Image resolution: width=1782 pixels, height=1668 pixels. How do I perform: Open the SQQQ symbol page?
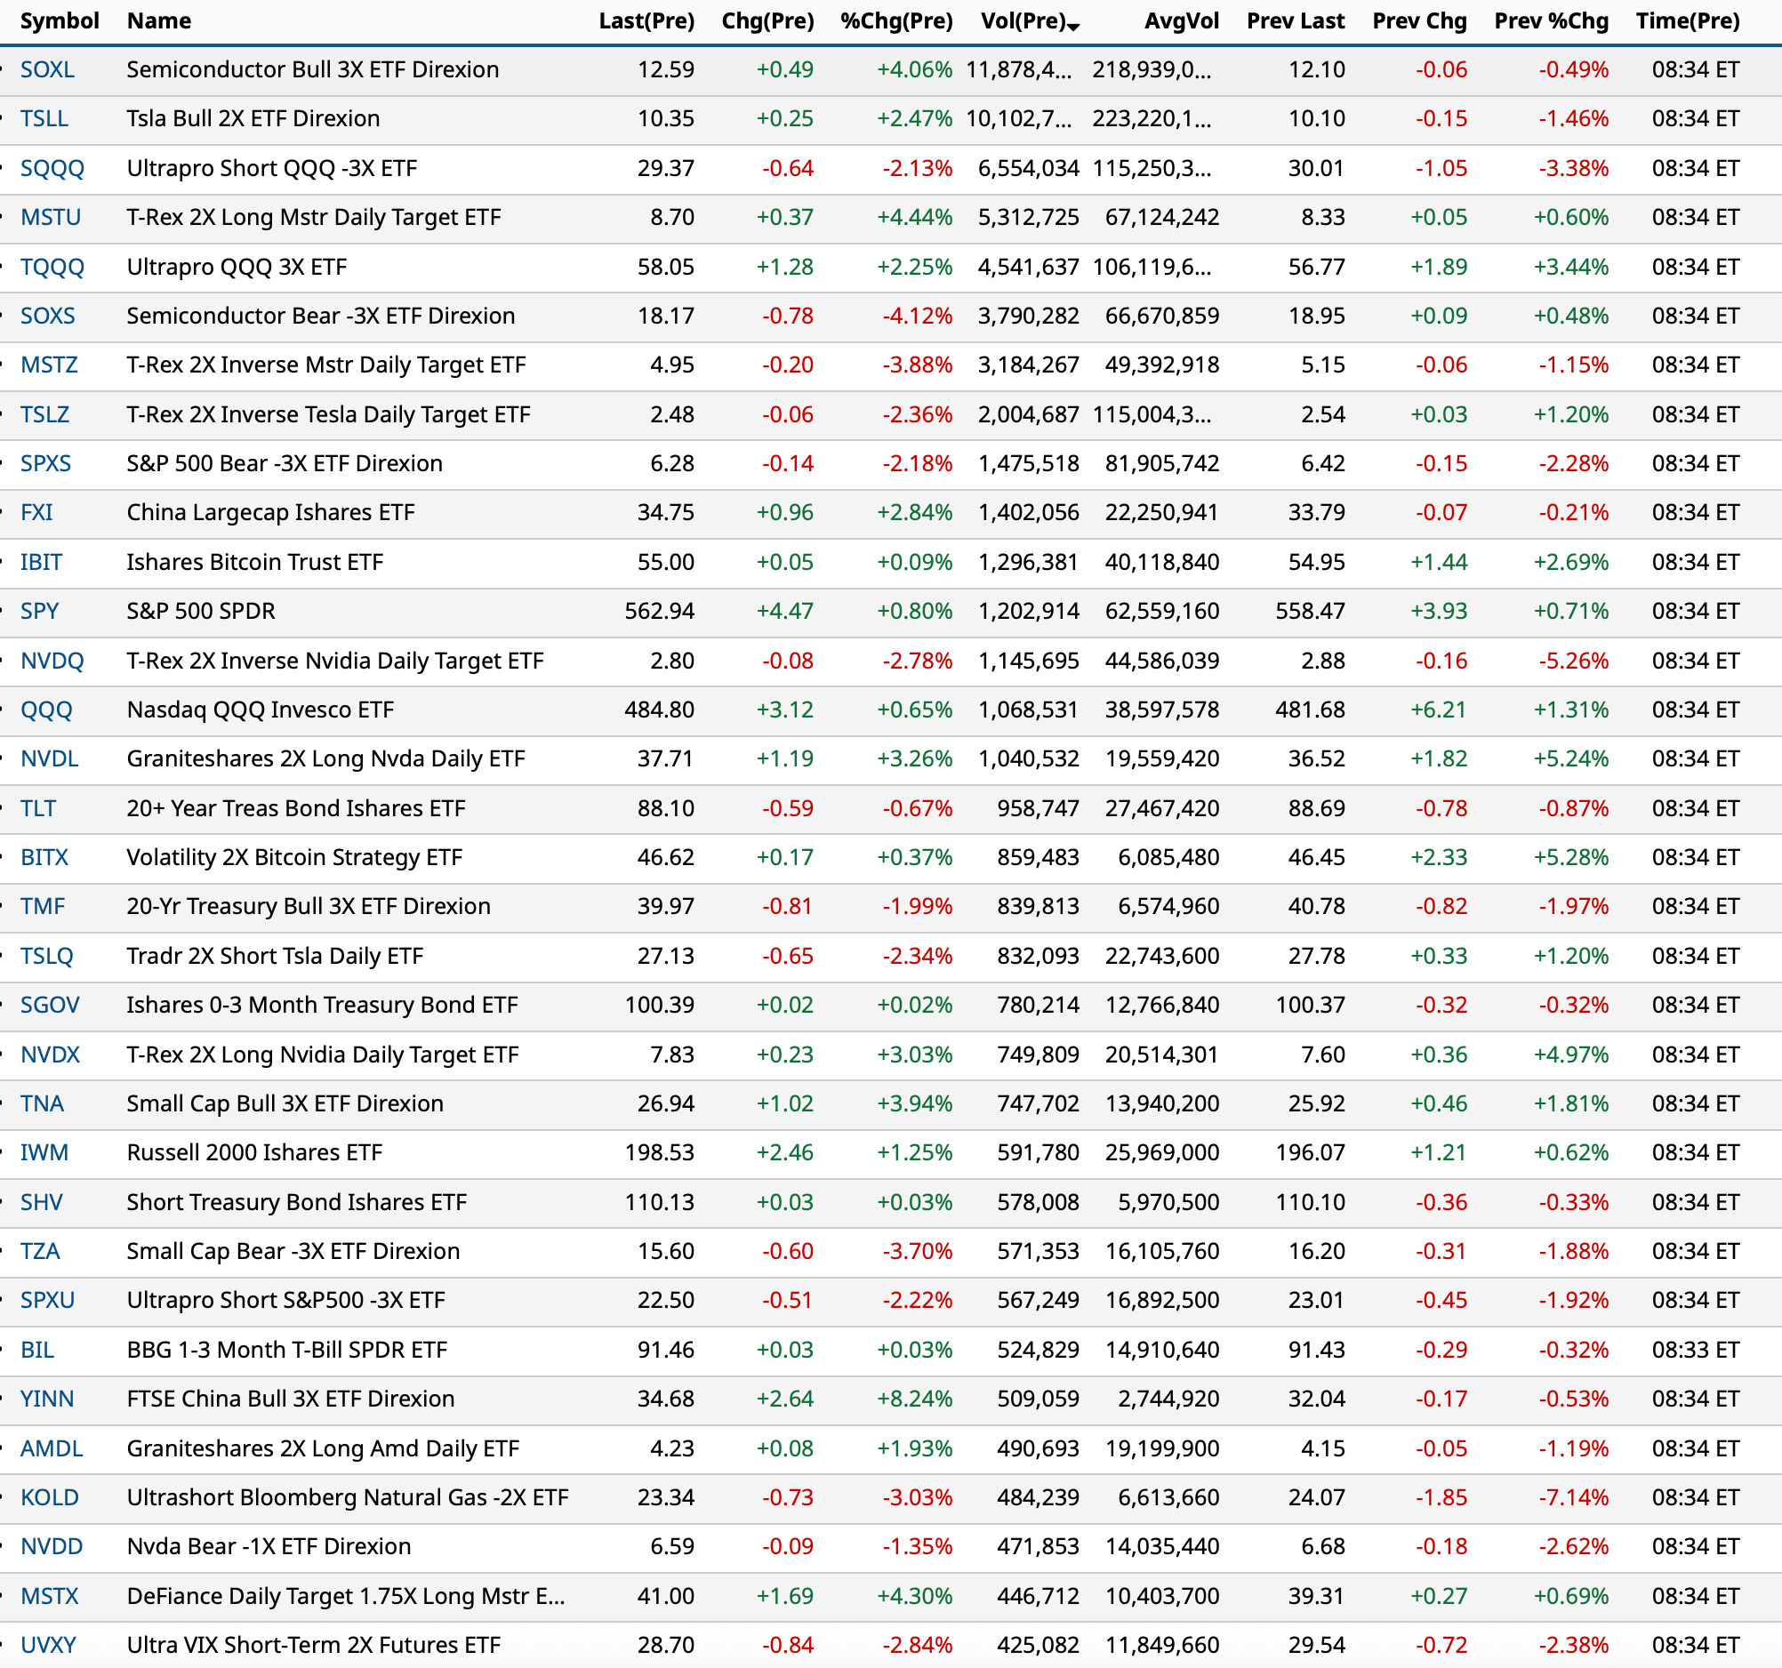pyautogui.click(x=52, y=169)
